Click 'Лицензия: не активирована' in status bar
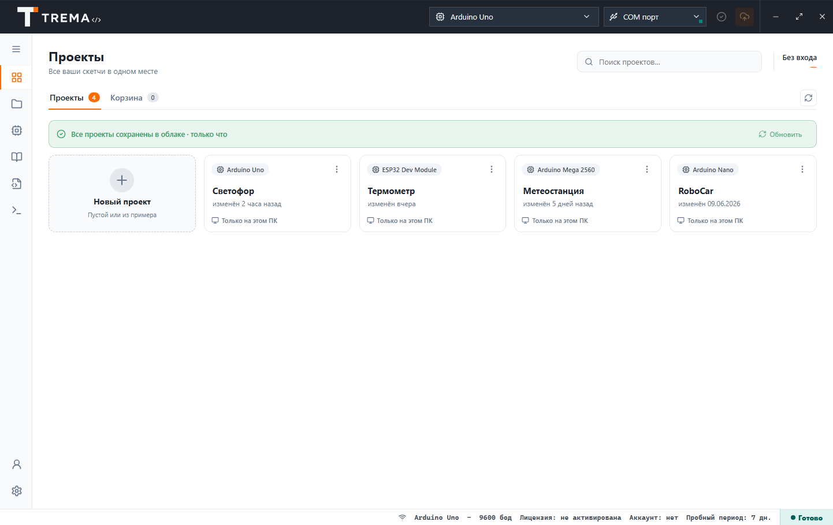This screenshot has height=525, width=833. click(570, 517)
